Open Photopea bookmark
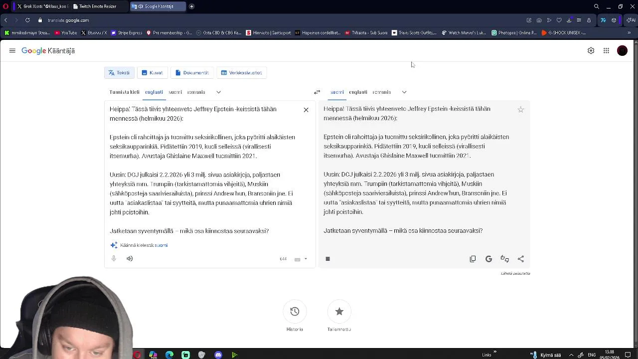 (514, 33)
